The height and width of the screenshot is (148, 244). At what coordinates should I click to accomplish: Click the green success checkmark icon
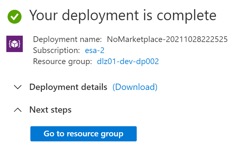tap(15, 17)
